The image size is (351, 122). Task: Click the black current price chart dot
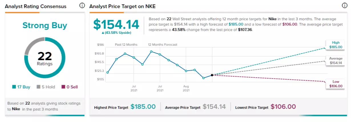click(x=212, y=75)
